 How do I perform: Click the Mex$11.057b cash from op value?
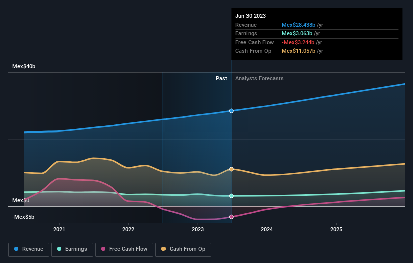coord(298,51)
